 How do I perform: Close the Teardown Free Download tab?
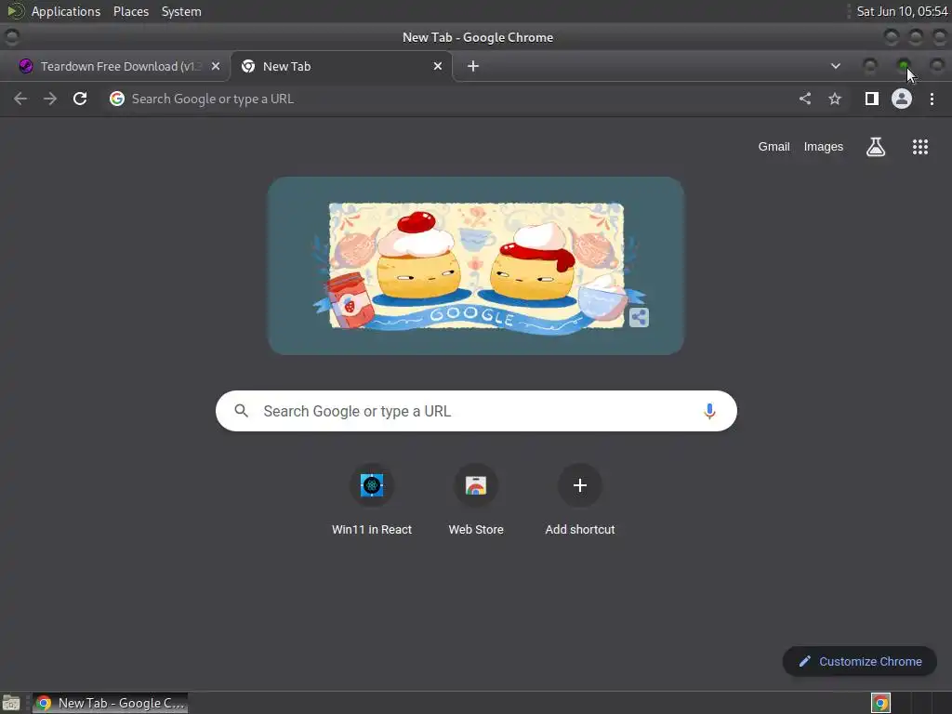click(216, 66)
